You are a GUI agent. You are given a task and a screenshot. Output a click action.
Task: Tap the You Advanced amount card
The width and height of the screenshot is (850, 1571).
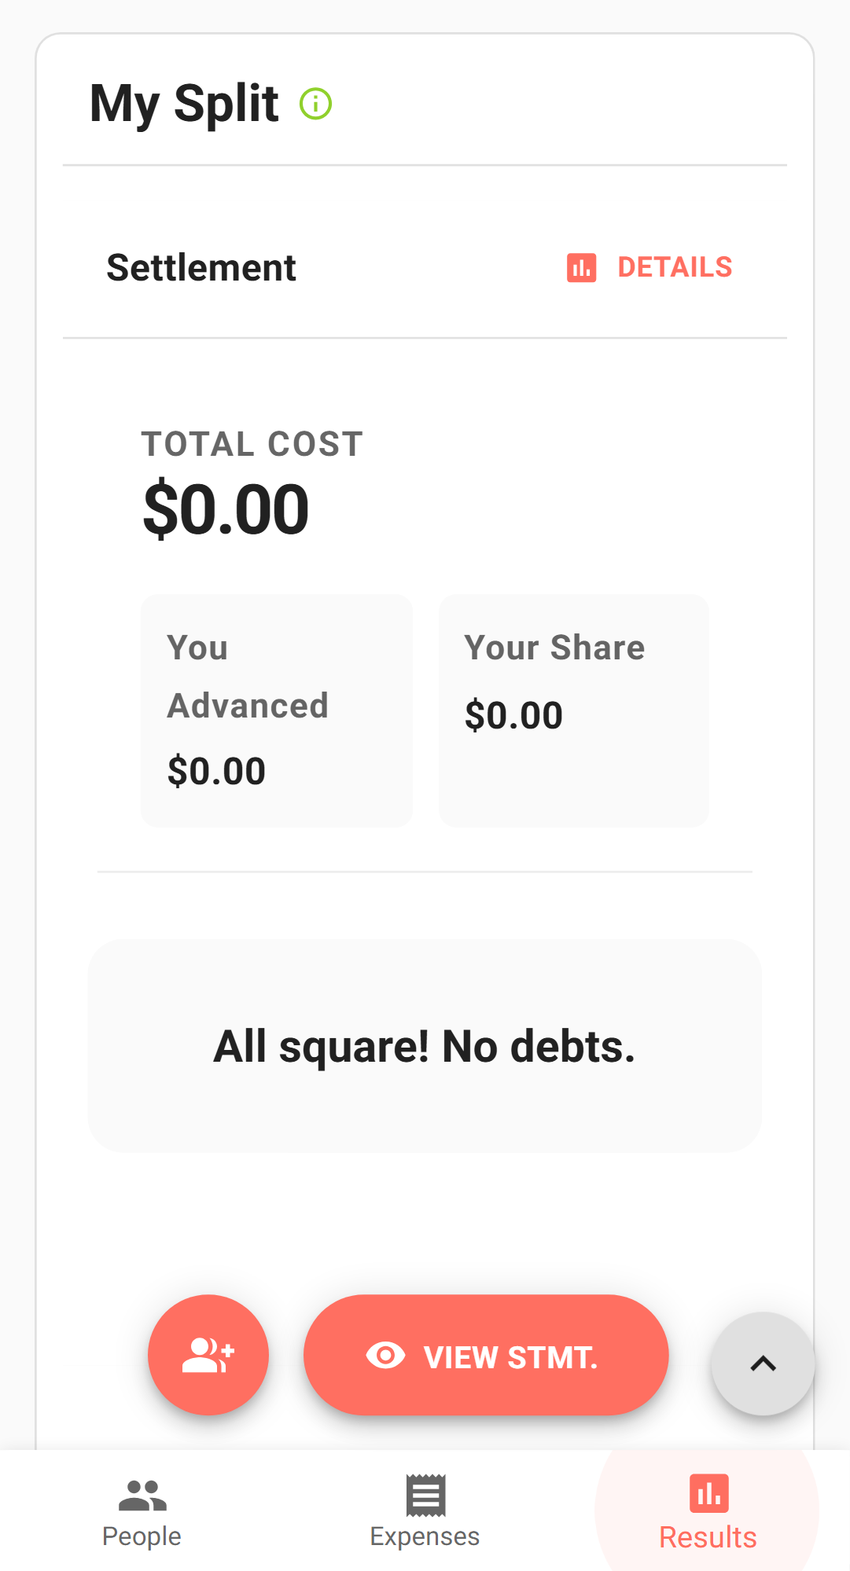tap(277, 710)
